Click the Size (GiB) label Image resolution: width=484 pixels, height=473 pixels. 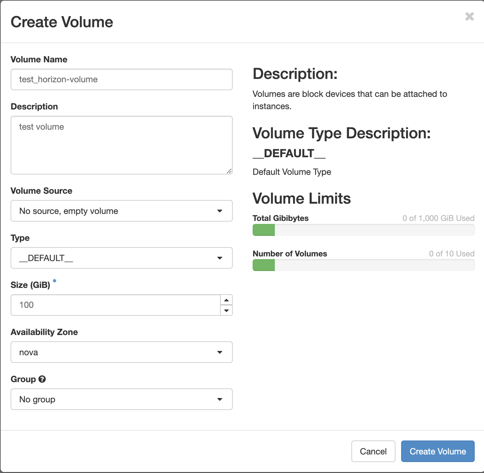30,285
